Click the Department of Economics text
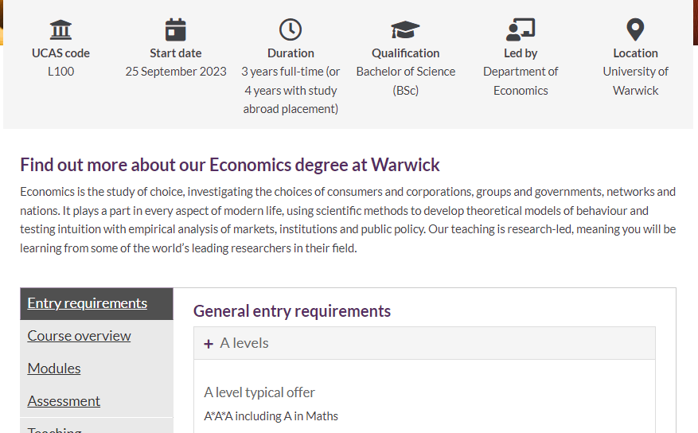 tap(521, 81)
